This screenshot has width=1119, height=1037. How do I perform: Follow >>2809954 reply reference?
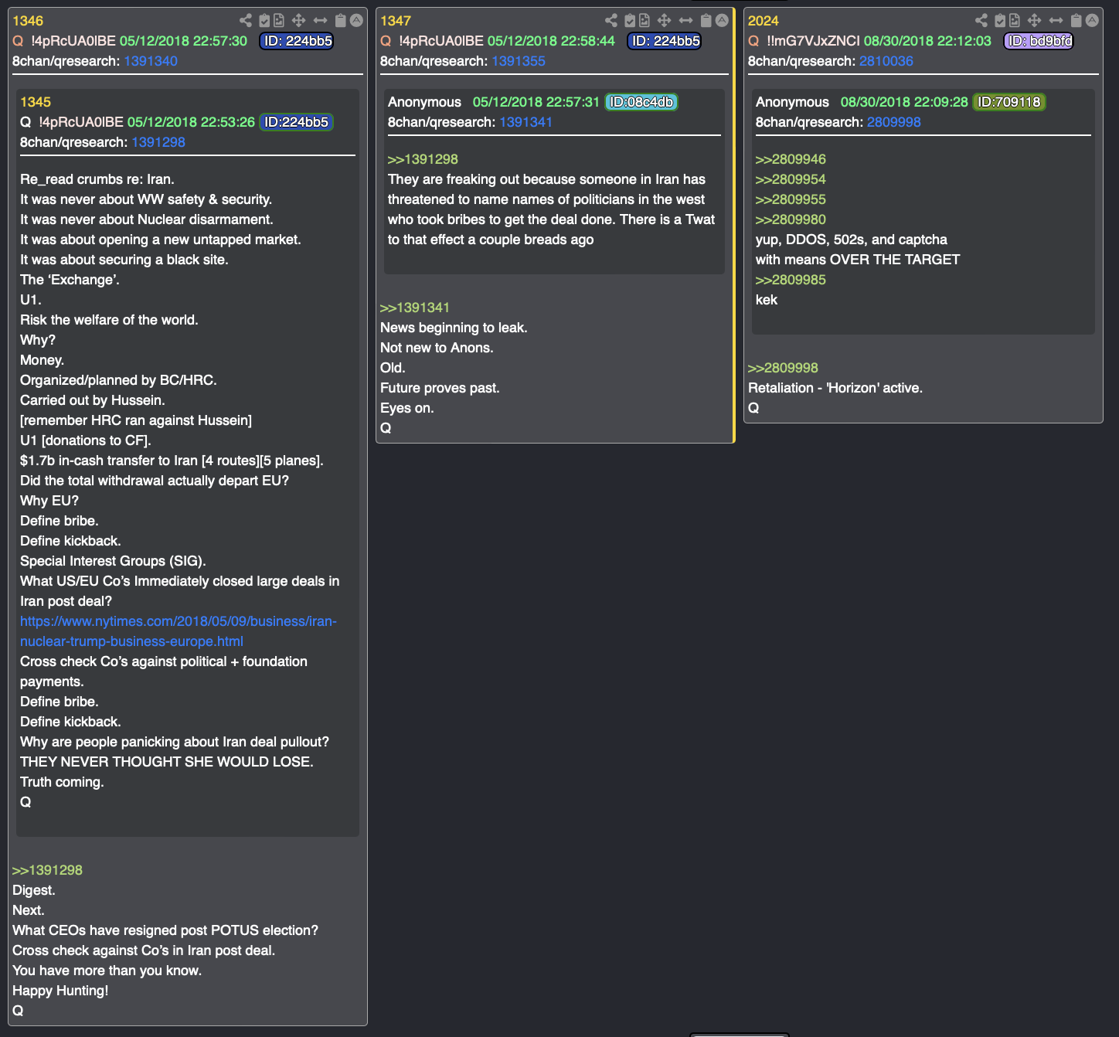(x=791, y=179)
